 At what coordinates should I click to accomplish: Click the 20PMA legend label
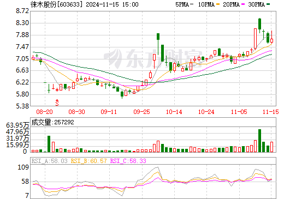point(231,4)
